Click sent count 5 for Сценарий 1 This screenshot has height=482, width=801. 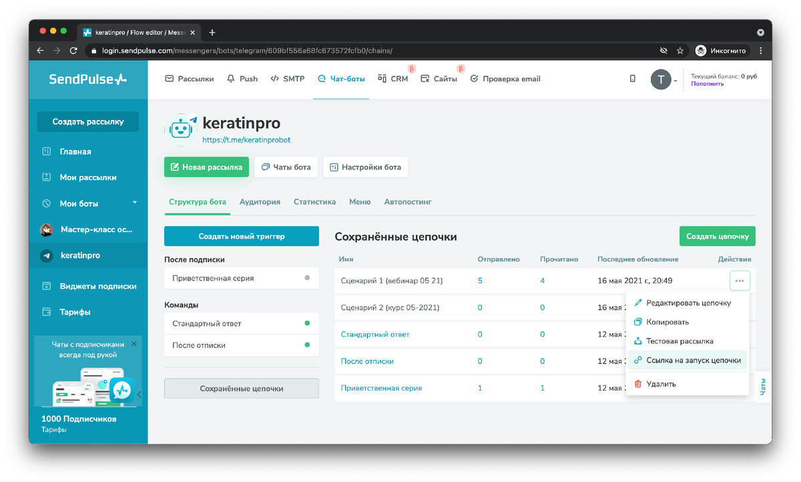pos(480,281)
